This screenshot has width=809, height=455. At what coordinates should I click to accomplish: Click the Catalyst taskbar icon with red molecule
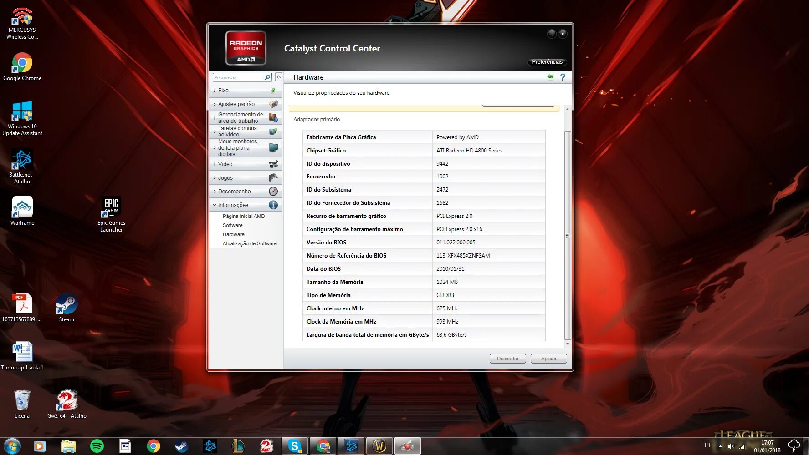click(x=407, y=446)
